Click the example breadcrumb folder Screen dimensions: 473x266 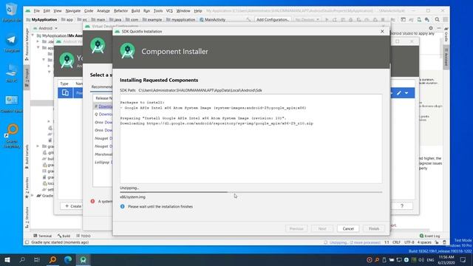[152, 20]
